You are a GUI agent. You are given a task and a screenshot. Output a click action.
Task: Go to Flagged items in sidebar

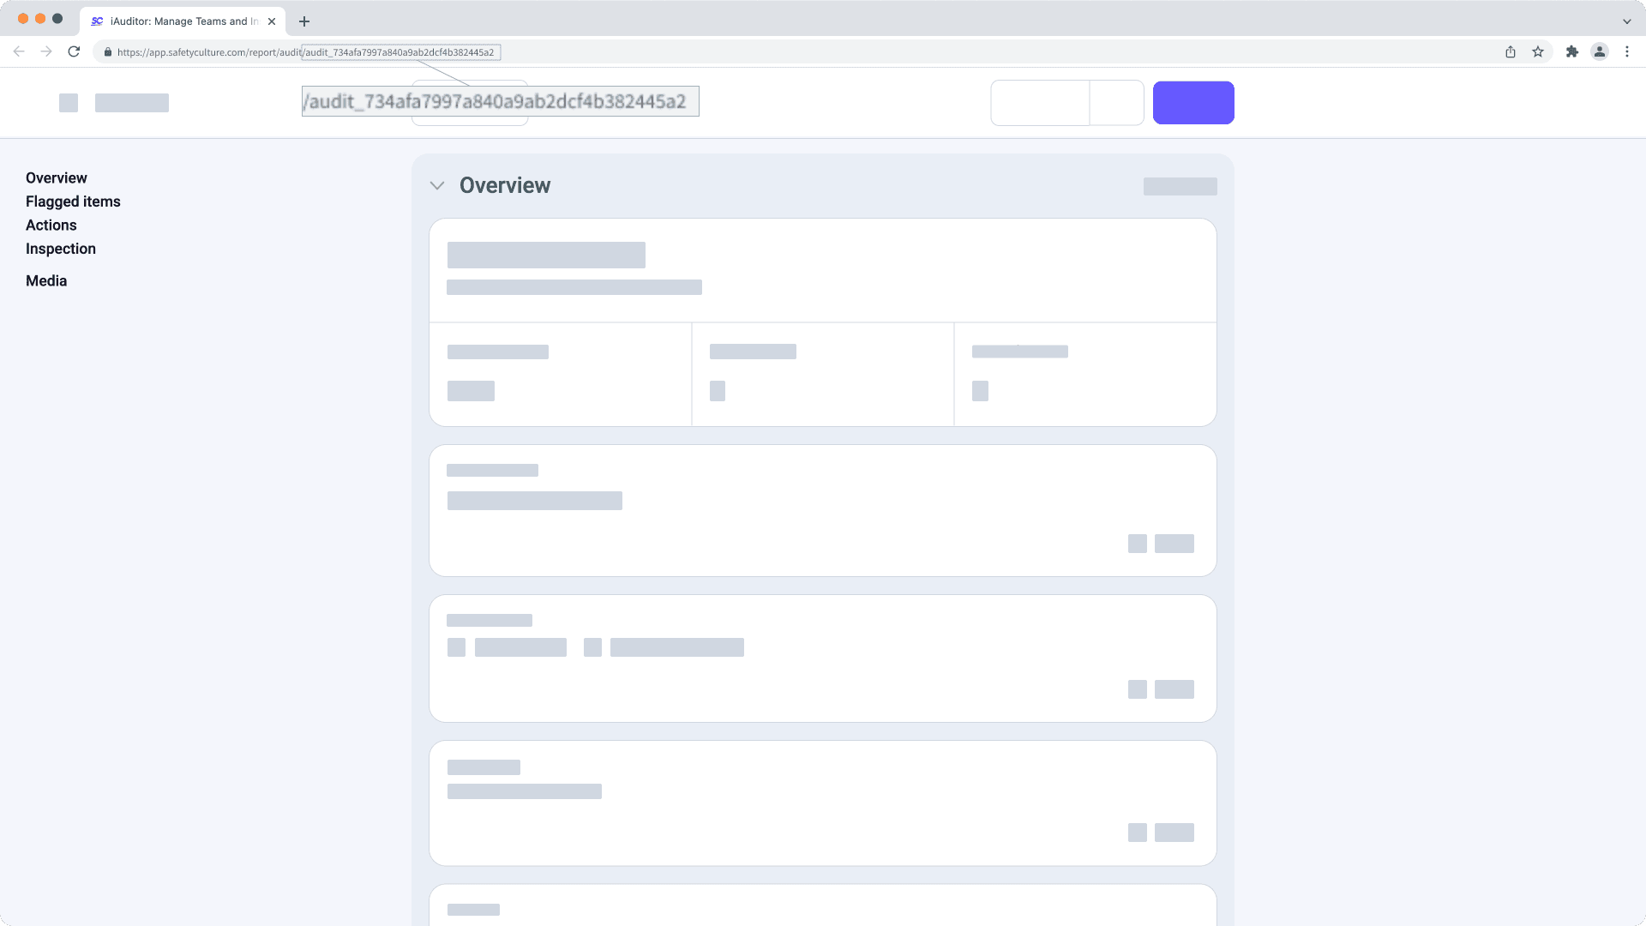click(x=73, y=201)
